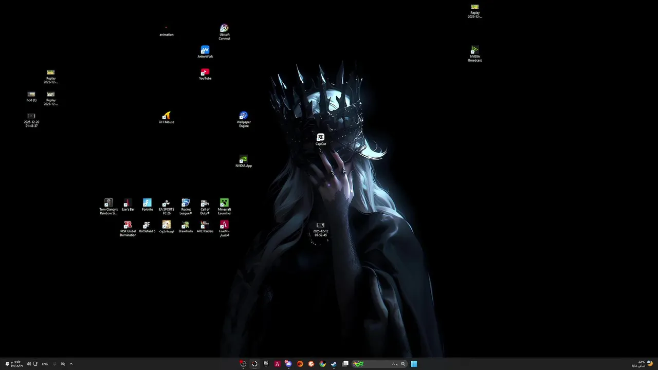Launch Tom Clancy's Rainbow Six shortcut
The height and width of the screenshot is (370, 658).
point(108,207)
